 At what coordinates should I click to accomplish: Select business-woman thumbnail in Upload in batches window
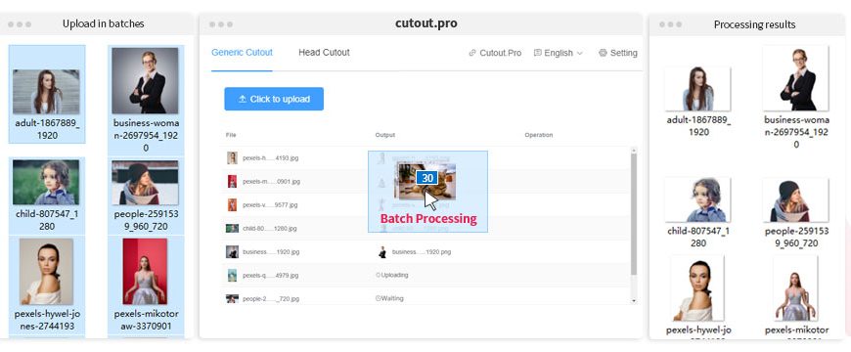(x=145, y=81)
